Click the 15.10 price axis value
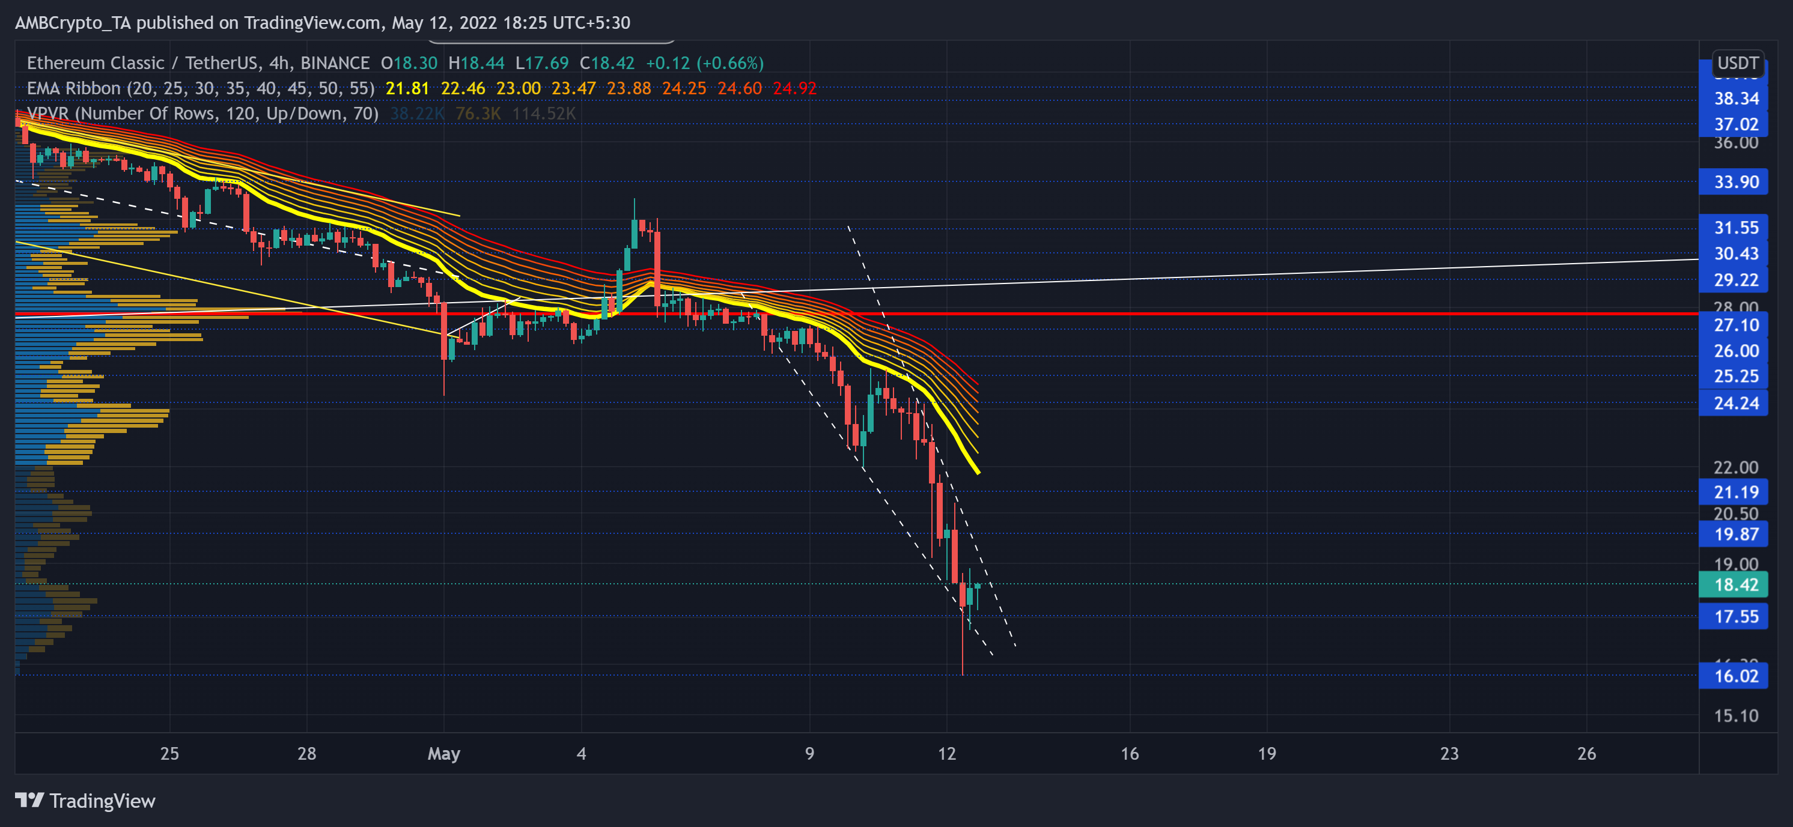The image size is (1793, 827). [x=1736, y=716]
